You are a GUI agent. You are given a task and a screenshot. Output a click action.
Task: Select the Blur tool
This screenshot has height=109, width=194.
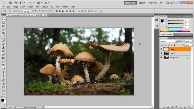[x=3, y=61]
